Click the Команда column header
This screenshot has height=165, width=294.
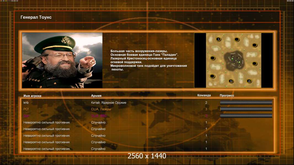[x=204, y=95]
